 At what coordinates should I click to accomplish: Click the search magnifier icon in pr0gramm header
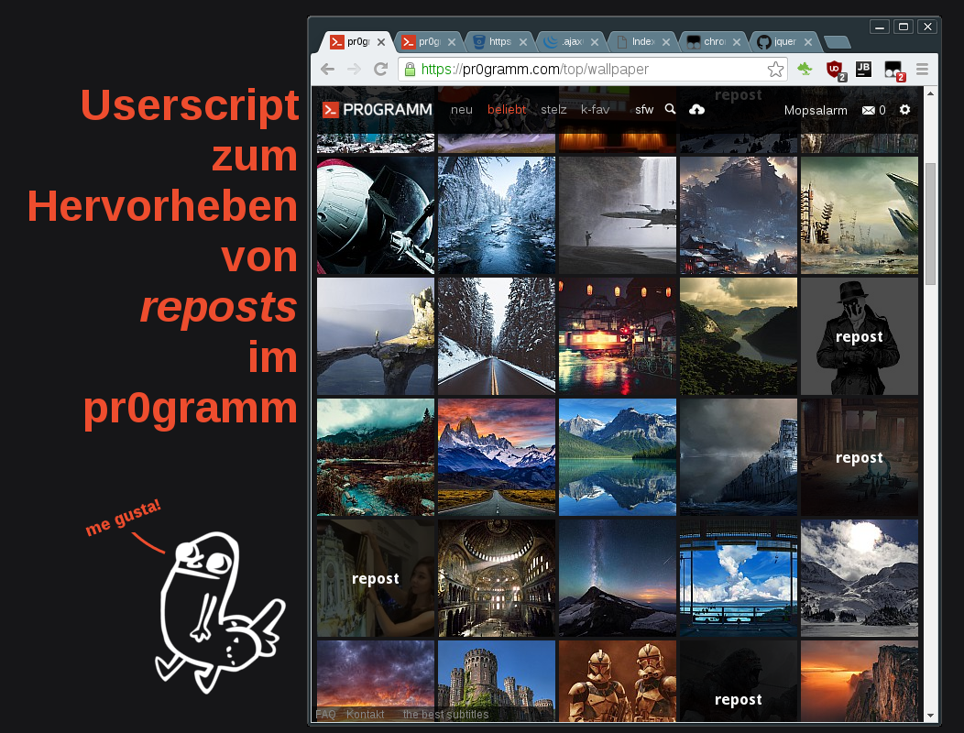pyautogui.click(x=670, y=109)
